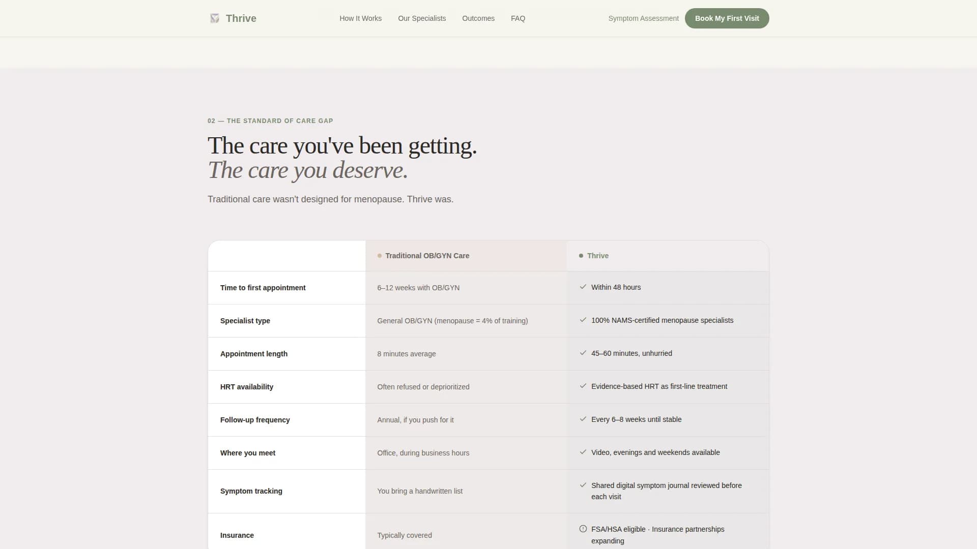Click checkmark beside NAMS-certified menopause specialists
Image resolution: width=977 pixels, height=549 pixels.
coord(583,320)
